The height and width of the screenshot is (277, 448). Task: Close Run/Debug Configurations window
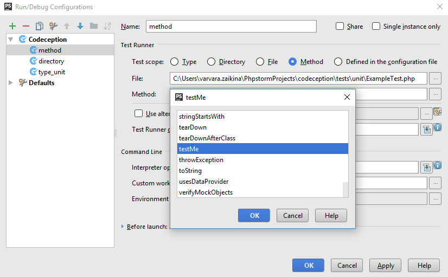pos(440,7)
